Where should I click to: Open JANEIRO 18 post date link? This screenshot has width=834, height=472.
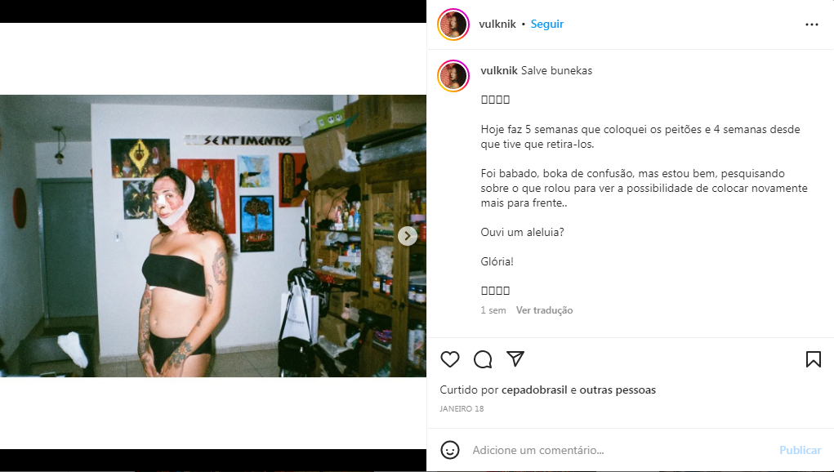[x=462, y=409]
